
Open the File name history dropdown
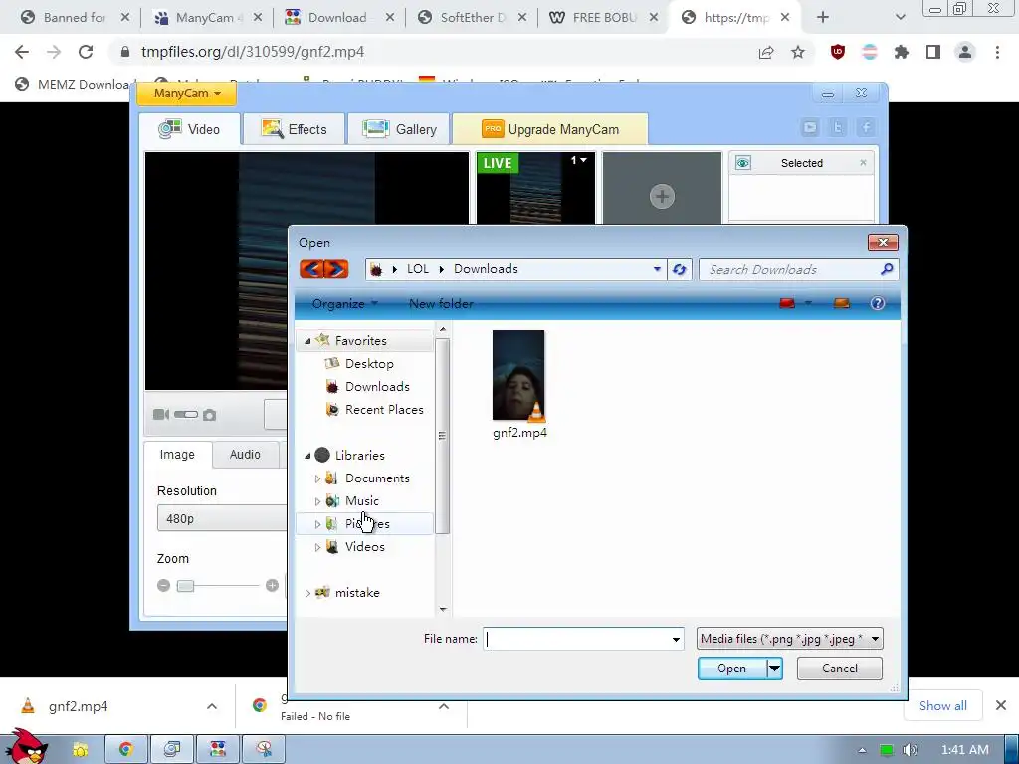(x=676, y=640)
